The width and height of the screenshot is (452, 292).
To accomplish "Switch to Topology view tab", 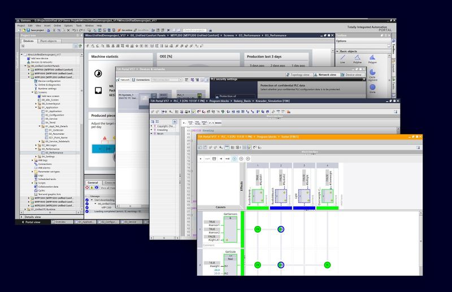I will click(x=298, y=75).
